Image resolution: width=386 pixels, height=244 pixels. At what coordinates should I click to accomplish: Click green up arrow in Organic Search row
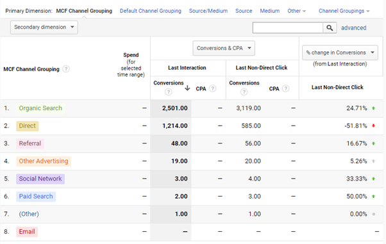[x=373, y=108]
